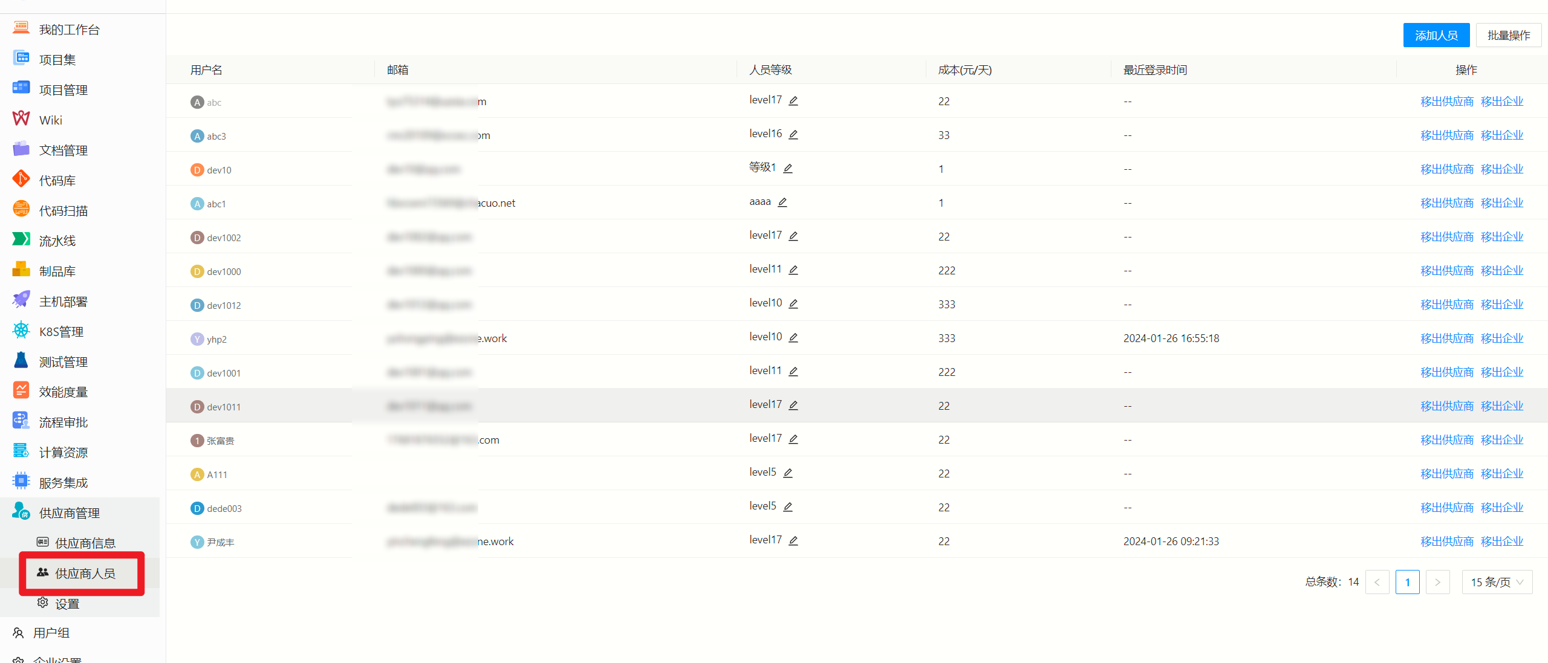Click the Wiki icon in the sidebar
The width and height of the screenshot is (1548, 663).
click(x=21, y=118)
